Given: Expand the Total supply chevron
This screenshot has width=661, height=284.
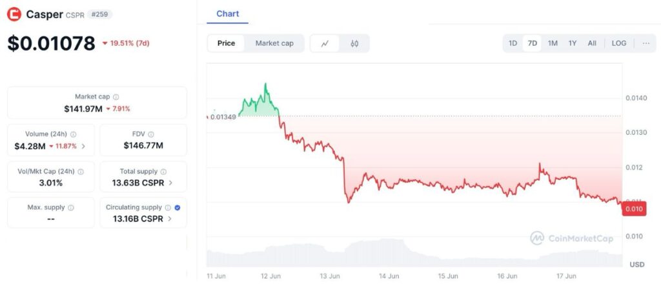Looking at the screenshot, I should (x=170, y=183).
